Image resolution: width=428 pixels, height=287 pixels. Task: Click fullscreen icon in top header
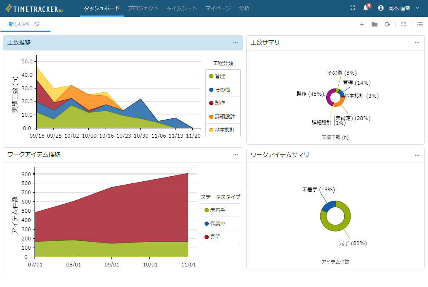point(353,8)
